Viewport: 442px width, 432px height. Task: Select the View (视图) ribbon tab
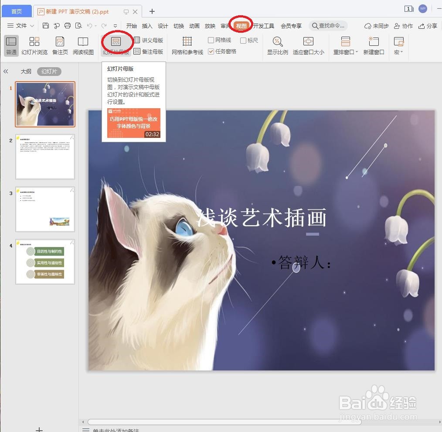pos(241,26)
